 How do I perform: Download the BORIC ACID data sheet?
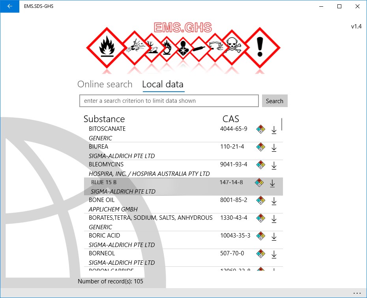[274, 237]
